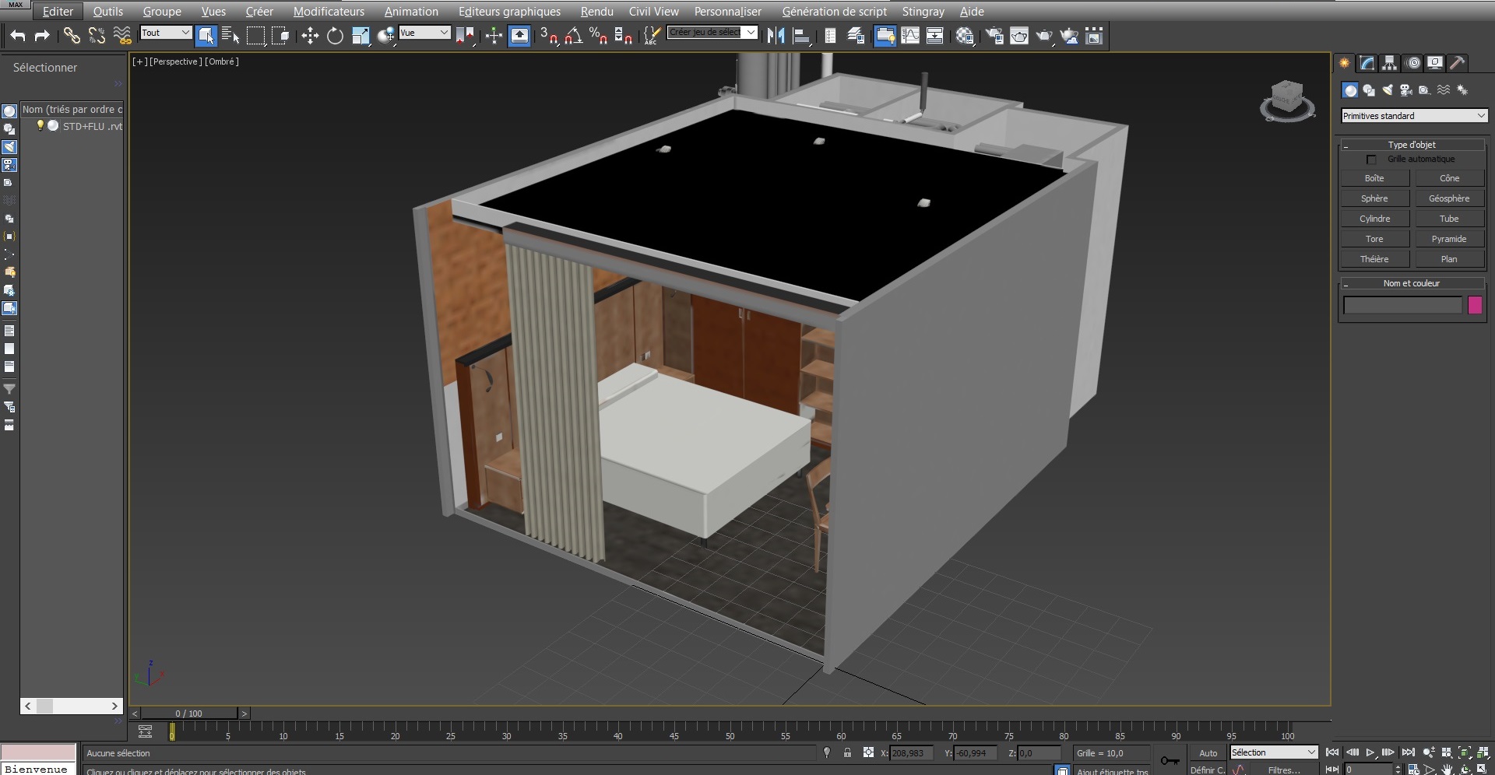The height and width of the screenshot is (775, 1495).
Task: Open the Rendu menu
Action: pyautogui.click(x=596, y=12)
